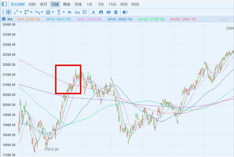Click the 17613.20 low price label
This screenshot has height=157, width=234.
51,149
